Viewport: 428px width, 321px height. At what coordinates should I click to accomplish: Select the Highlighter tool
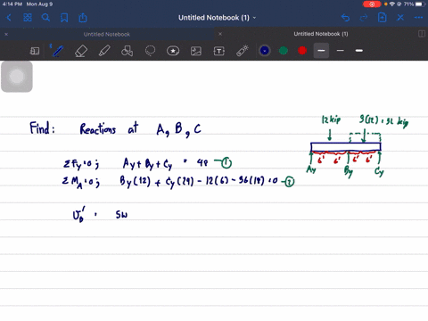104,51
